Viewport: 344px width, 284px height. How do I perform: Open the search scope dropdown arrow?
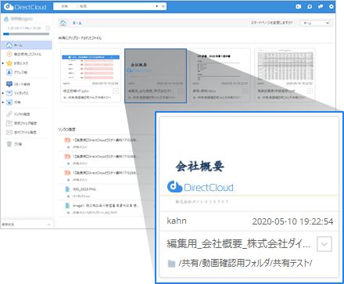tap(157, 6)
